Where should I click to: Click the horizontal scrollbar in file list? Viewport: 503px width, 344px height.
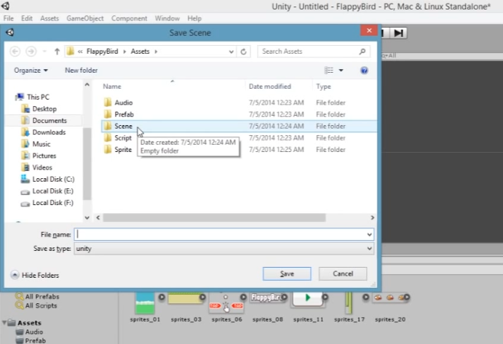pos(214,217)
